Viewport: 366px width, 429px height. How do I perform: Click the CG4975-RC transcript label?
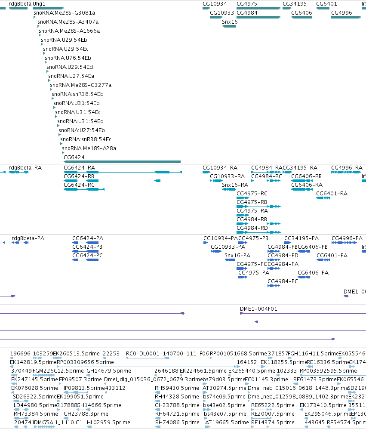coord(252,194)
